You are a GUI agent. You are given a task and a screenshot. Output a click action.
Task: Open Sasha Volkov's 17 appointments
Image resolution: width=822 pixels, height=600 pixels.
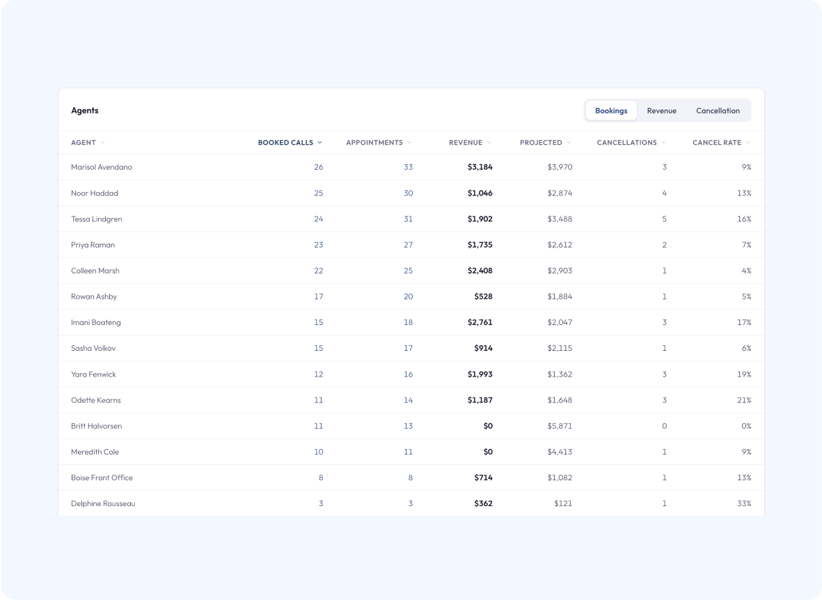coord(408,348)
